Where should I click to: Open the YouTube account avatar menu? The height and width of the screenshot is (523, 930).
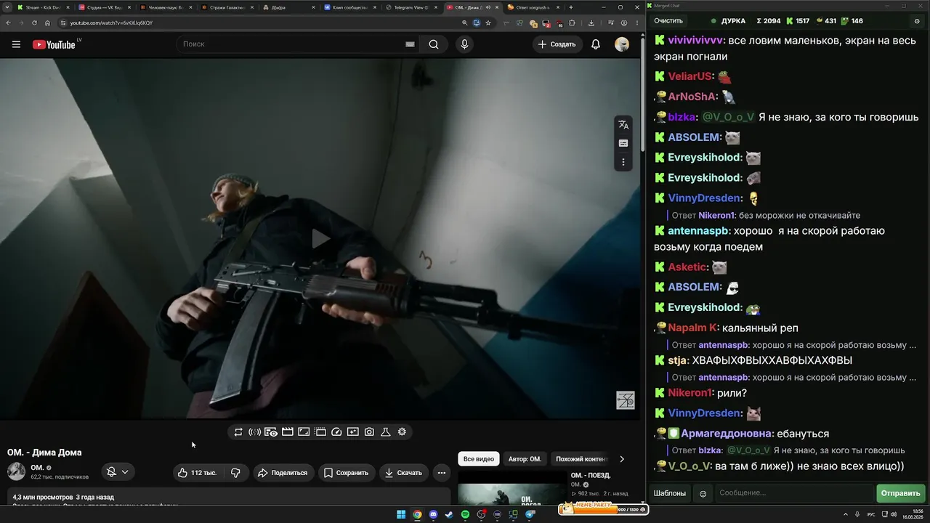pyautogui.click(x=622, y=44)
